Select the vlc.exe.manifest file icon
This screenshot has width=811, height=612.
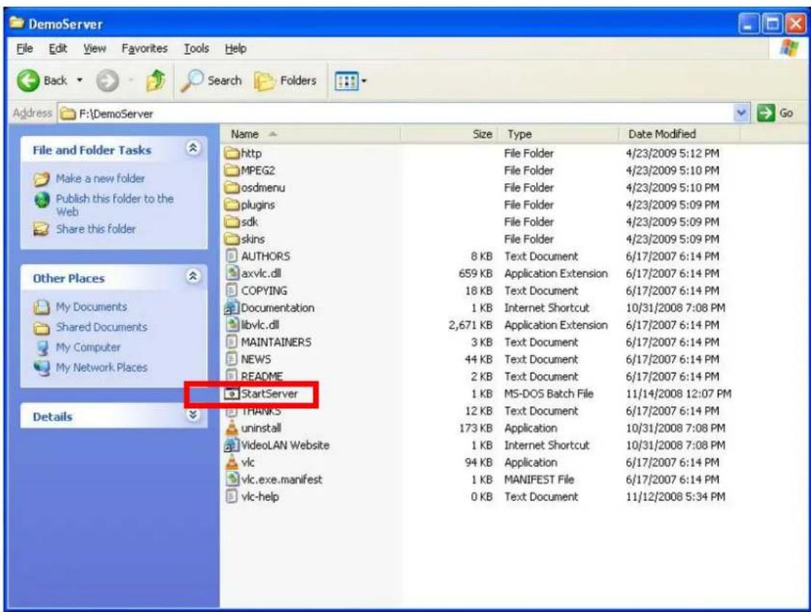point(233,479)
